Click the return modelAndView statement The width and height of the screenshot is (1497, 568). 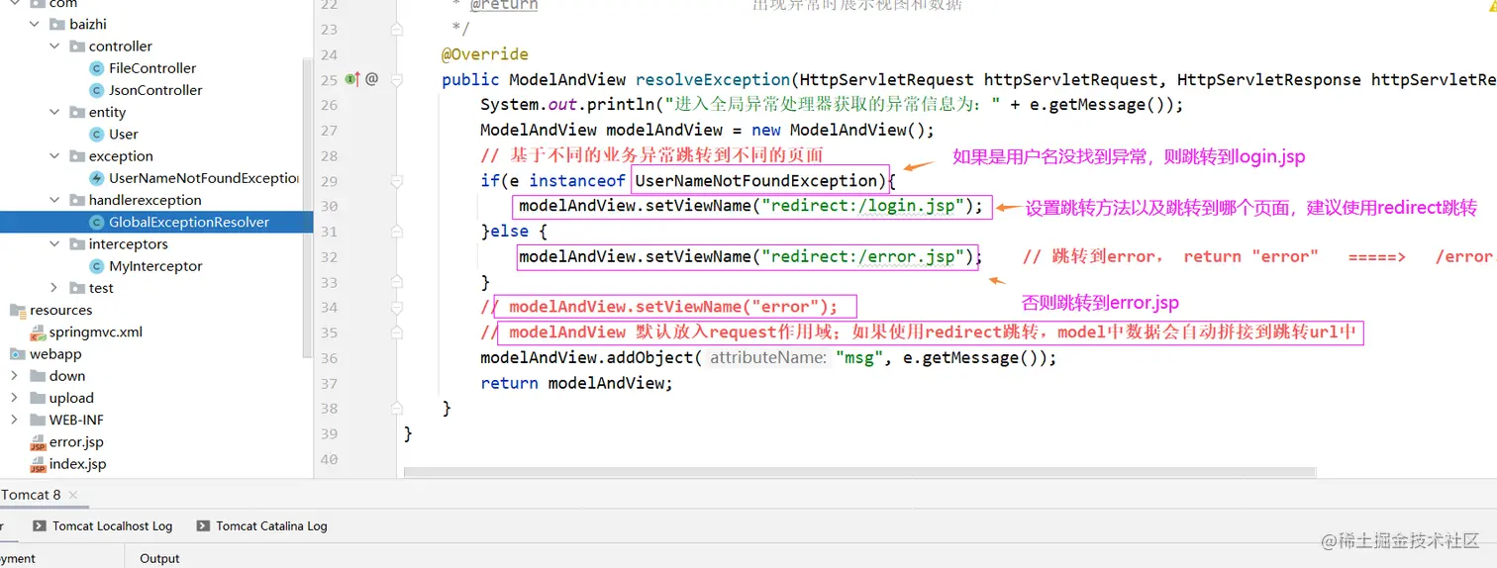click(576, 383)
